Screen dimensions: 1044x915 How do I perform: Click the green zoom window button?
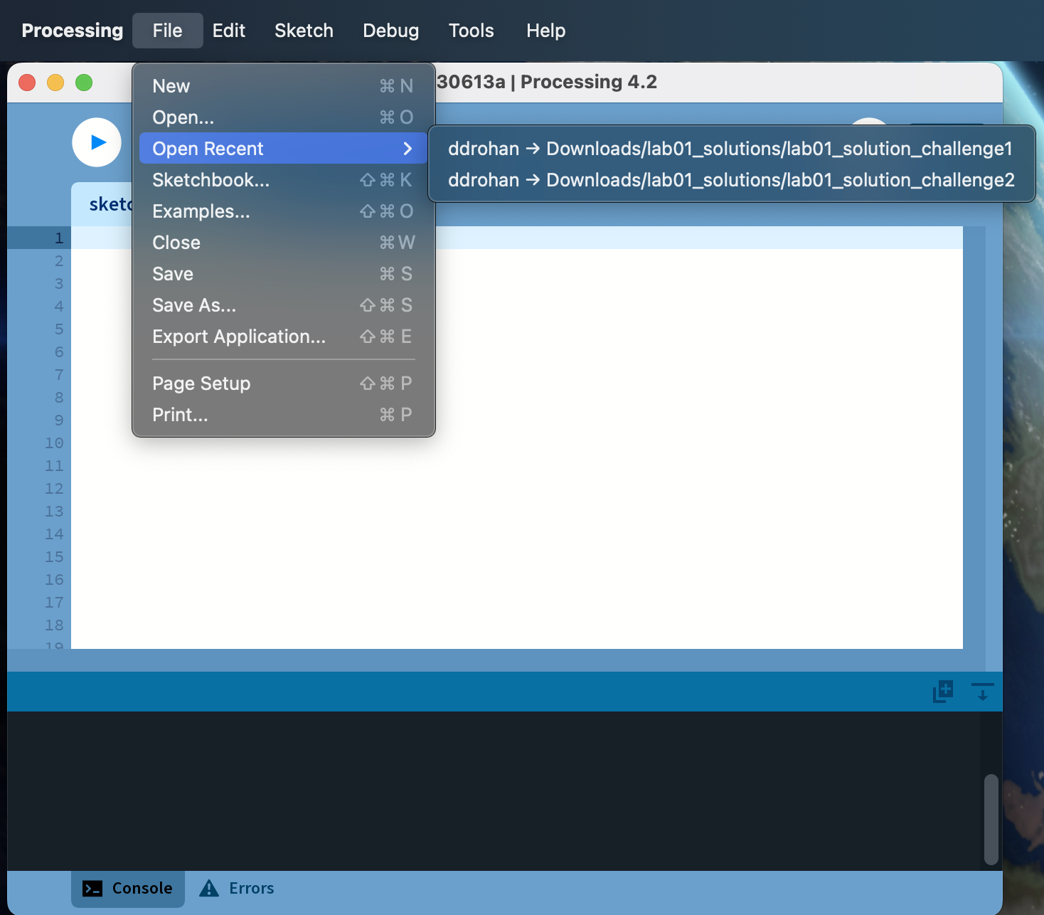click(x=84, y=83)
